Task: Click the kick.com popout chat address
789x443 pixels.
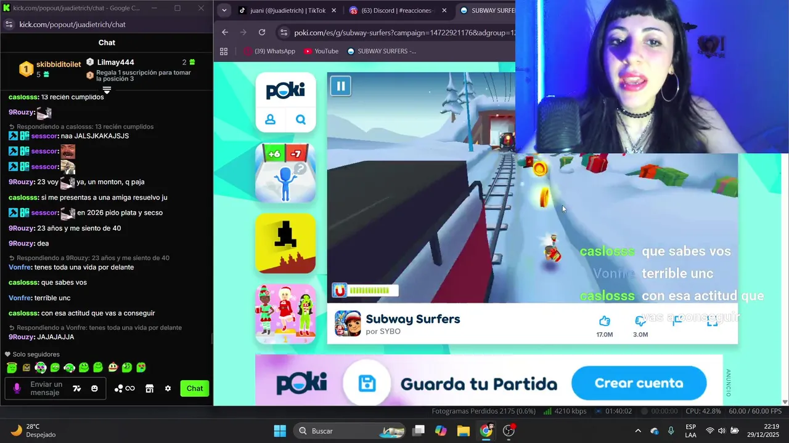Action: (72, 24)
